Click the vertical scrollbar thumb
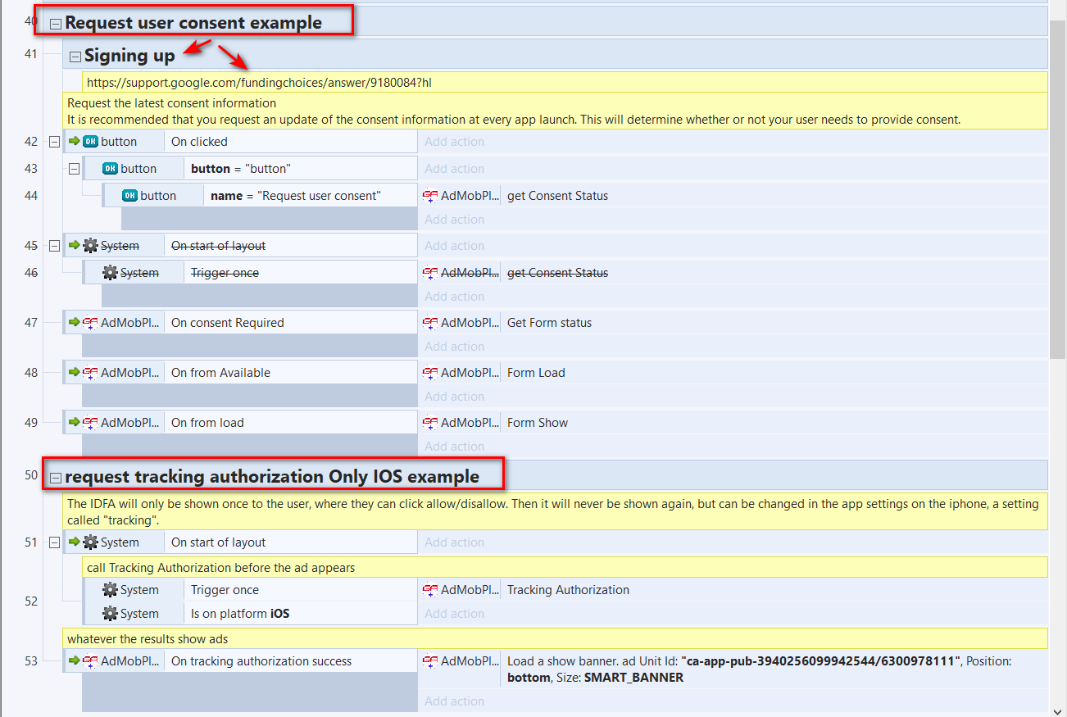This screenshot has width=1067, height=717. coord(1057,188)
